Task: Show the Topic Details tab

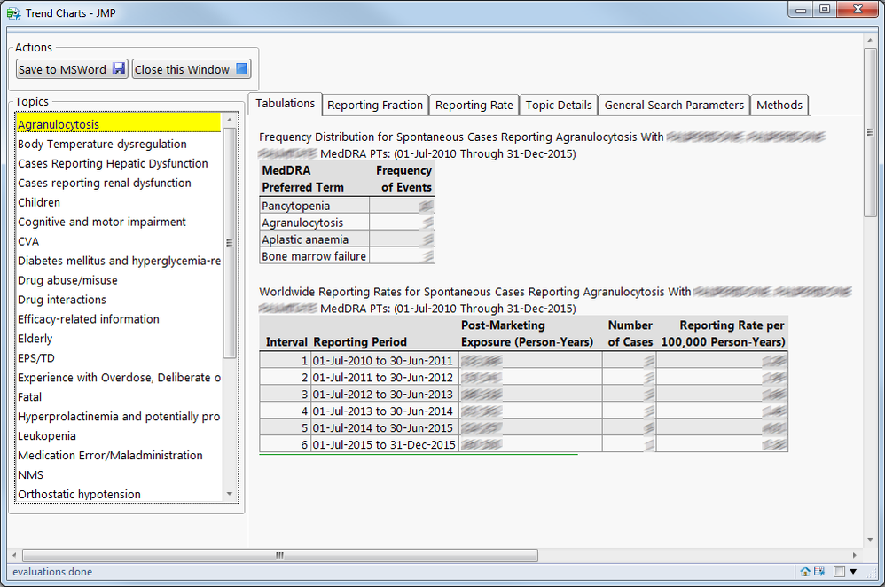Action: 558,105
